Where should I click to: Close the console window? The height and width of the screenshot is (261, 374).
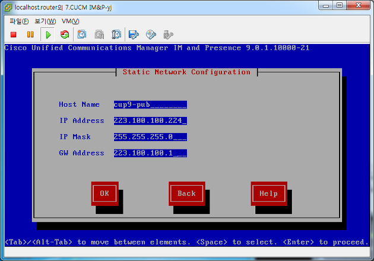pyautogui.click(x=358, y=5)
